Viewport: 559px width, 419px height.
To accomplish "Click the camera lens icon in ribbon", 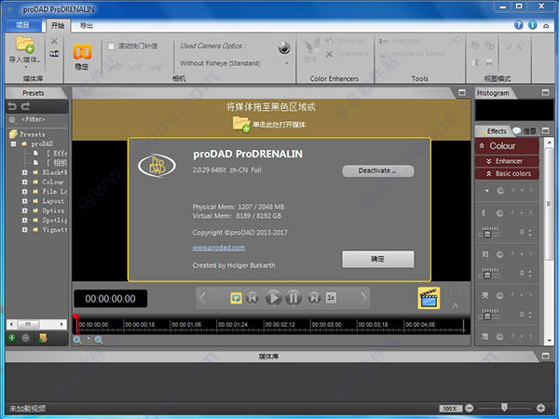I will tap(284, 47).
